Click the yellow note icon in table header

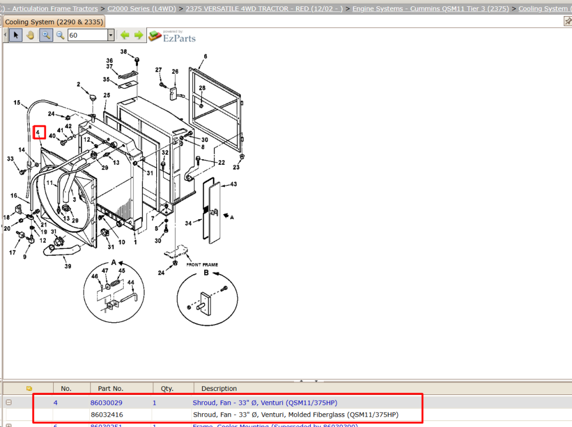(x=29, y=389)
